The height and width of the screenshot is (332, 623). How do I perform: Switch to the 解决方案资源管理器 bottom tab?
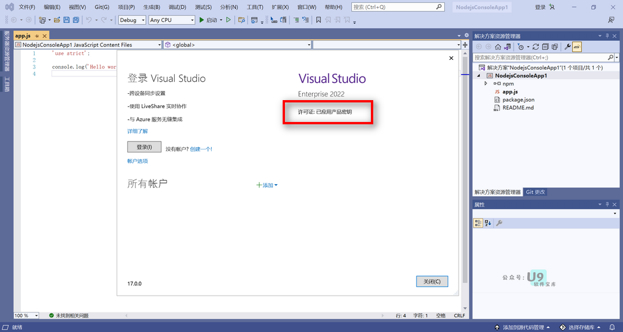pos(497,192)
